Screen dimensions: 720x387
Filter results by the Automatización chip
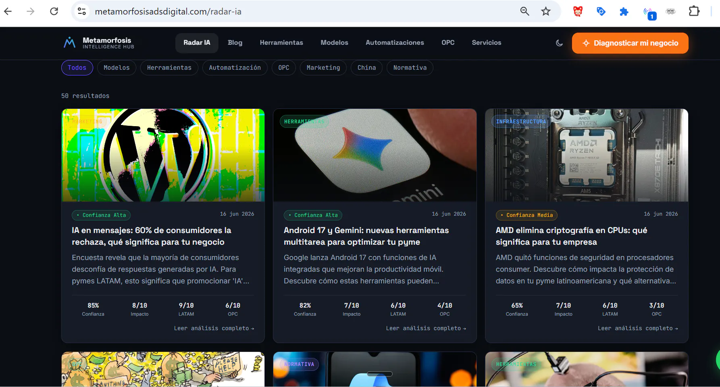(235, 68)
